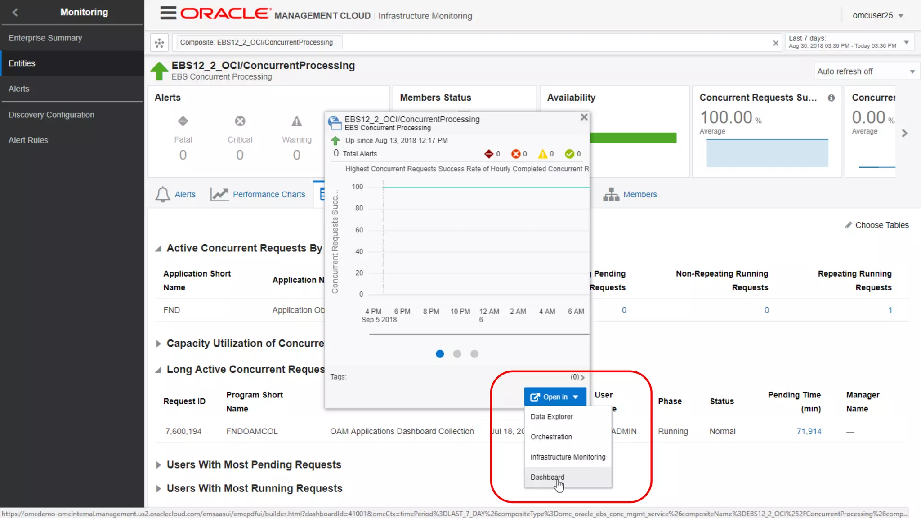Choose Orchestration from Open in menu
Image resolution: width=921 pixels, height=518 pixels.
(x=568, y=437)
